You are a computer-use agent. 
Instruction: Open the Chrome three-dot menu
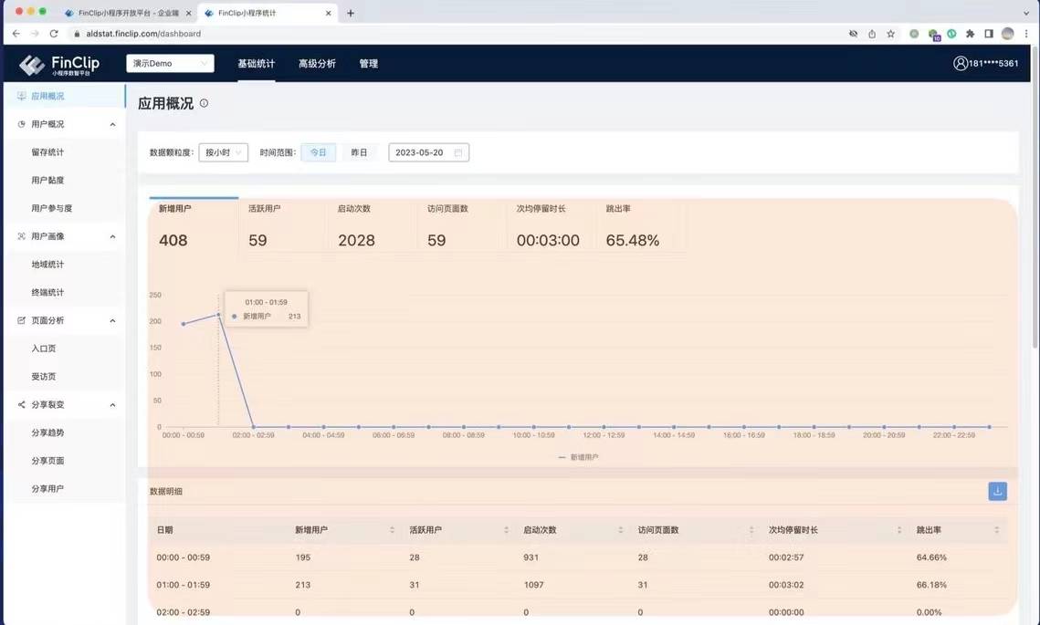(1026, 34)
